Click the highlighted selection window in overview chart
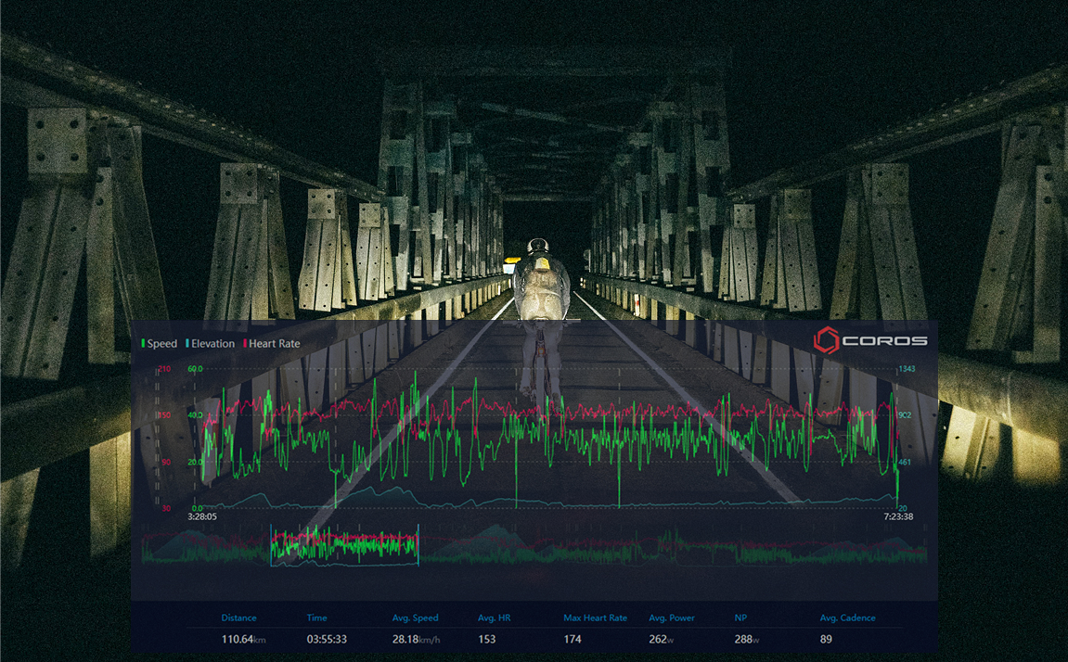The width and height of the screenshot is (1068, 662). coord(344,545)
